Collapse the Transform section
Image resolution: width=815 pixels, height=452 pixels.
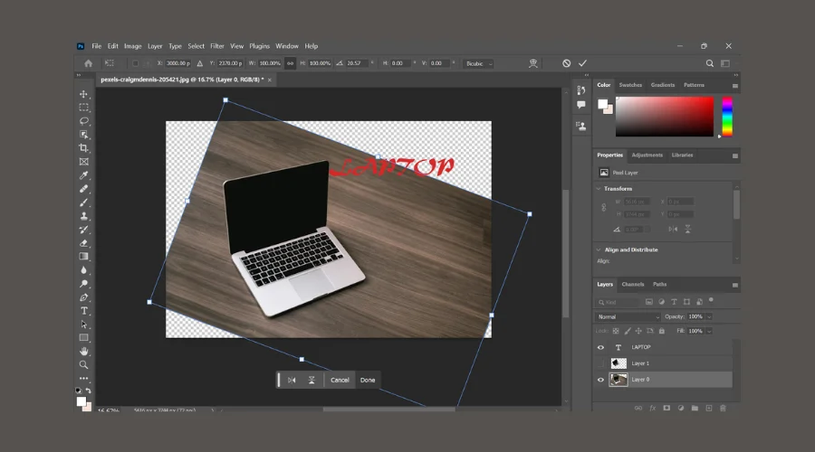click(x=599, y=188)
